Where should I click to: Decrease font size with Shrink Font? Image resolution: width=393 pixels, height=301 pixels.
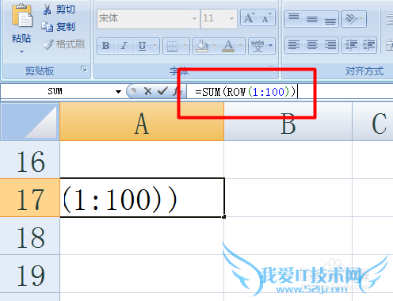click(266, 18)
